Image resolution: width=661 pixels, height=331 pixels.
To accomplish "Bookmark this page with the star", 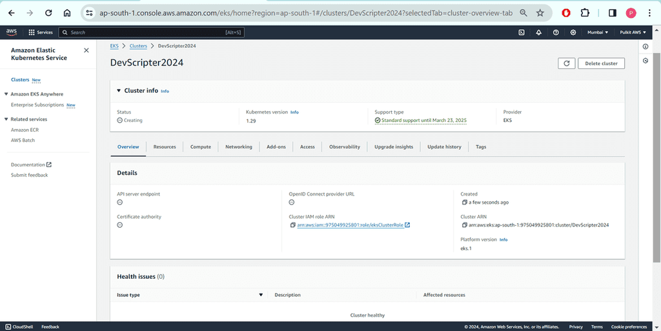I will click(x=540, y=13).
